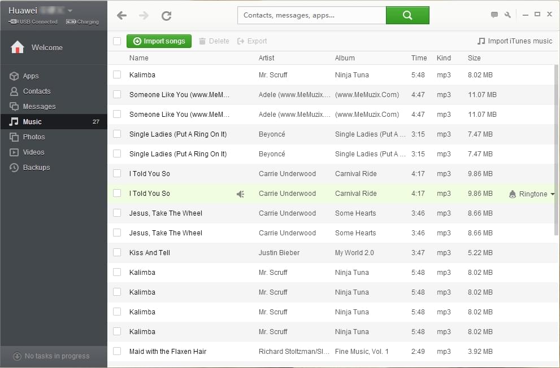Click the No tasks in progress download icon
The image size is (560, 368).
tap(17, 356)
